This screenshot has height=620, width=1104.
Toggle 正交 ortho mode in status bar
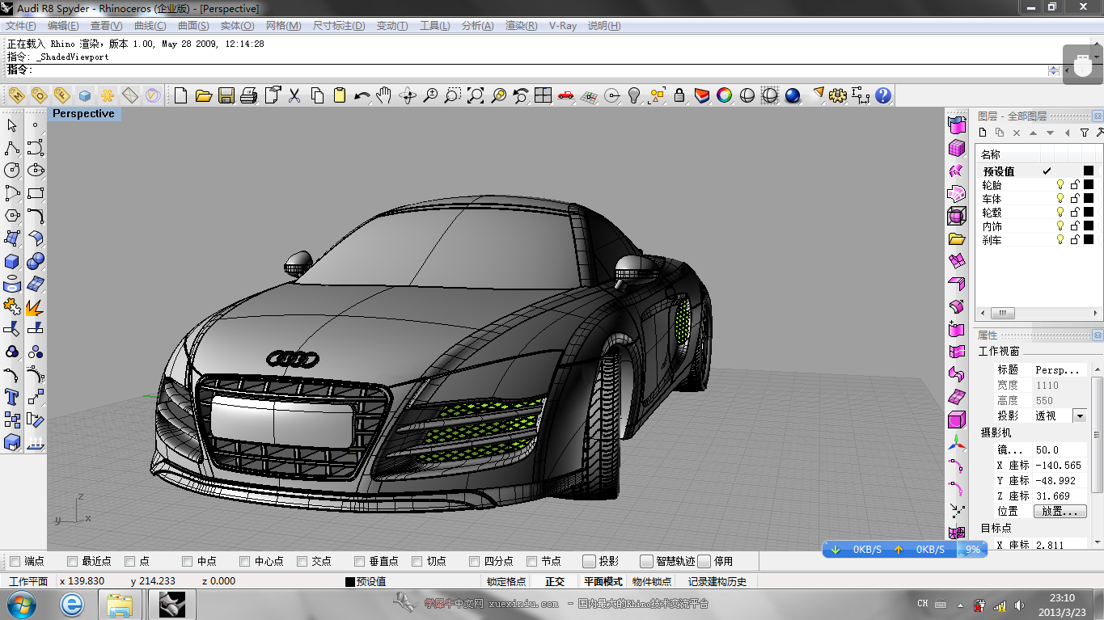point(555,581)
